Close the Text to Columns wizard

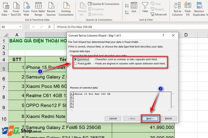click(173, 35)
